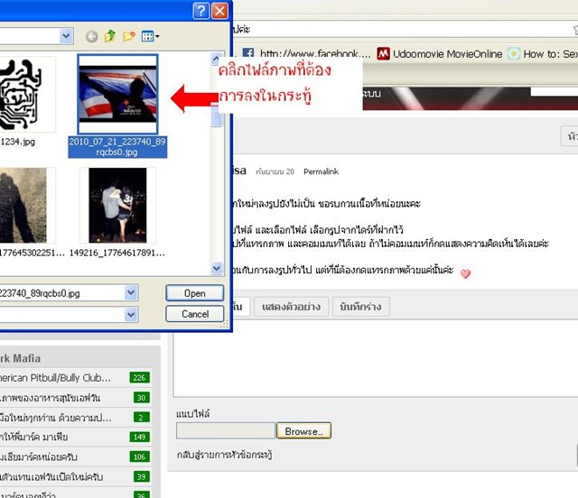This screenshot has height=498, width=578.
Task: Click the attach file path field
Action: tap(226, 431)
